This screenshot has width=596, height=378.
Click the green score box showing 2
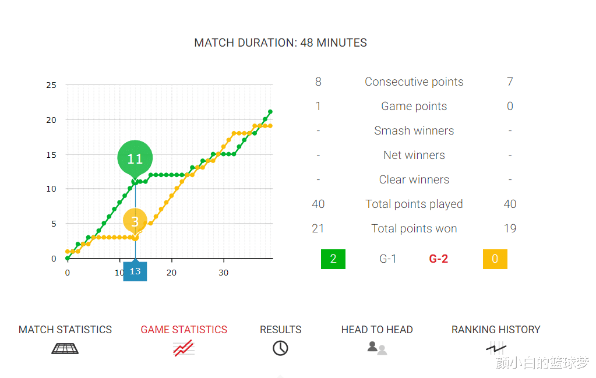point(333,259)
